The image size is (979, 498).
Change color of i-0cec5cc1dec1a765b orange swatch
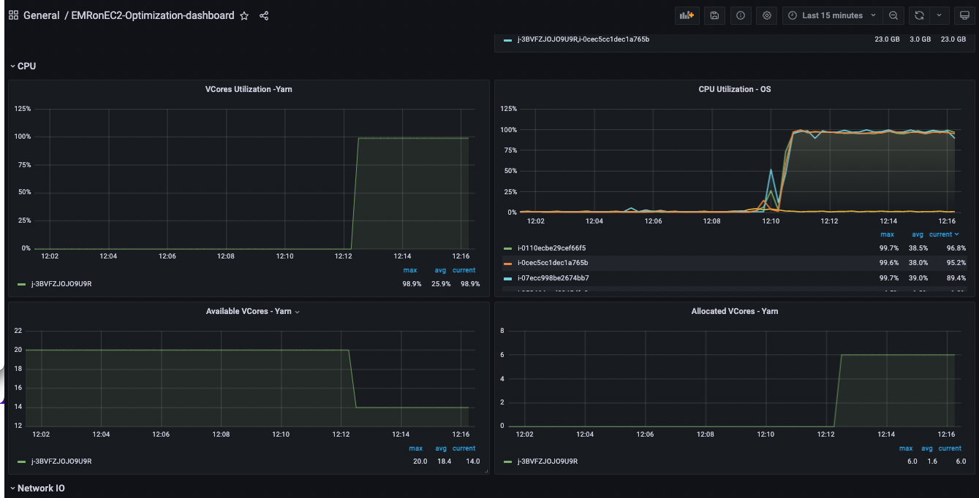[x=507, y=263]
